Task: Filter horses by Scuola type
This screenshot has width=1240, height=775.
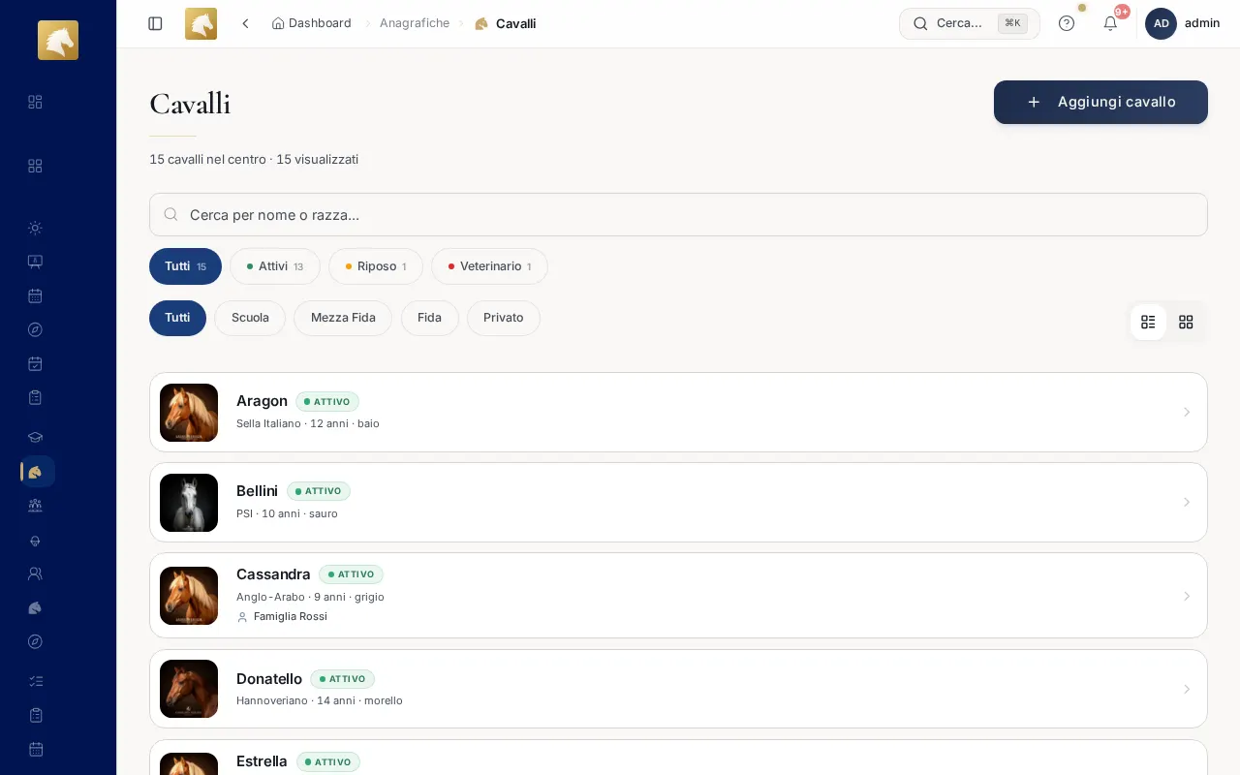Action: click(250, 318)
